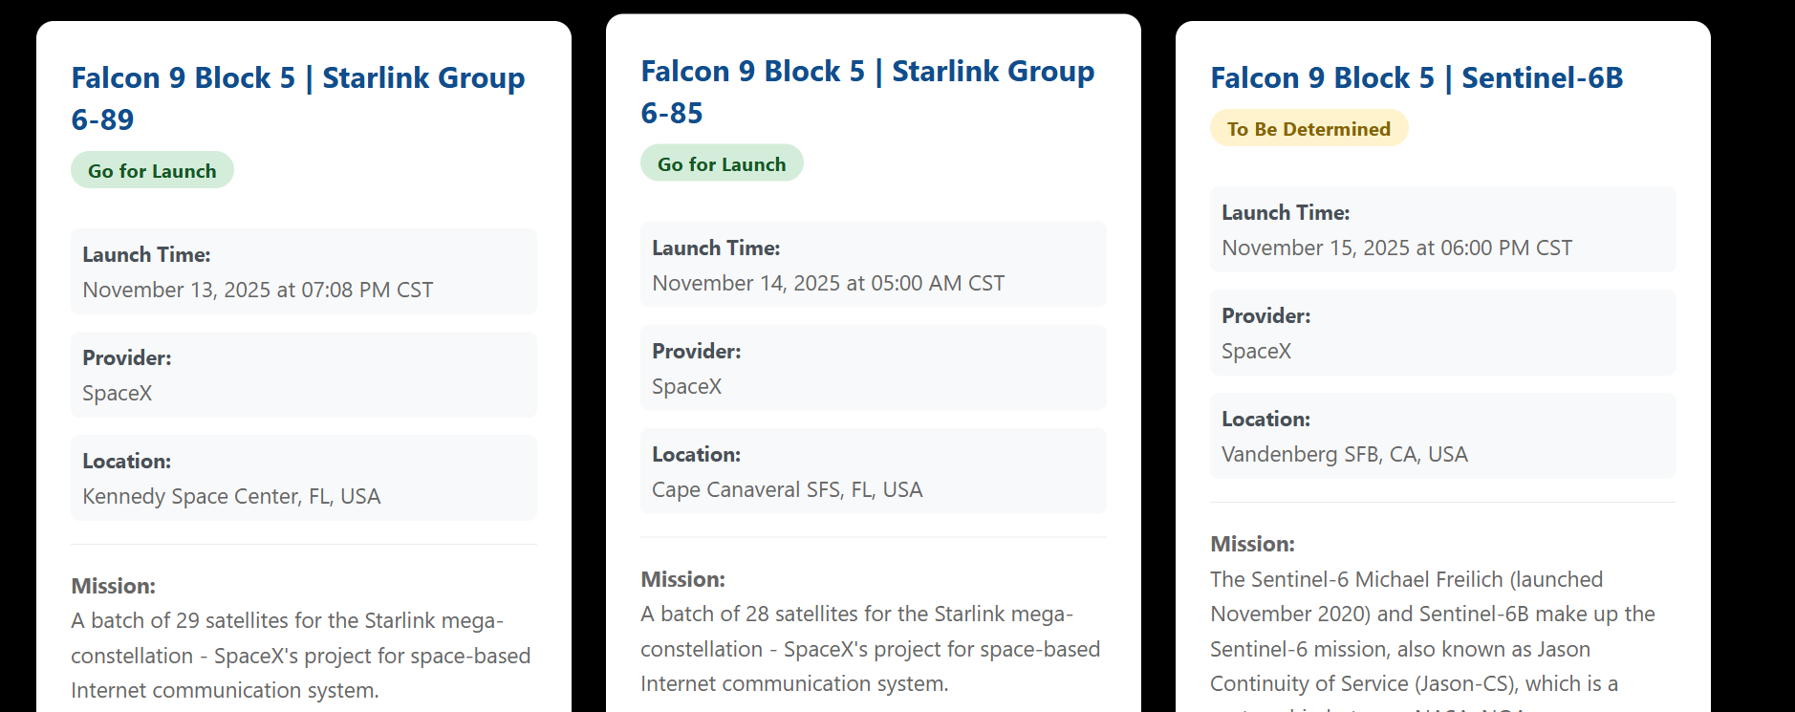Image resolution: width=1795 pixels, height=712 pixels.
Task: Click SpaceX provider in Starlink 6-89 card
Action: tap(118, 393)
